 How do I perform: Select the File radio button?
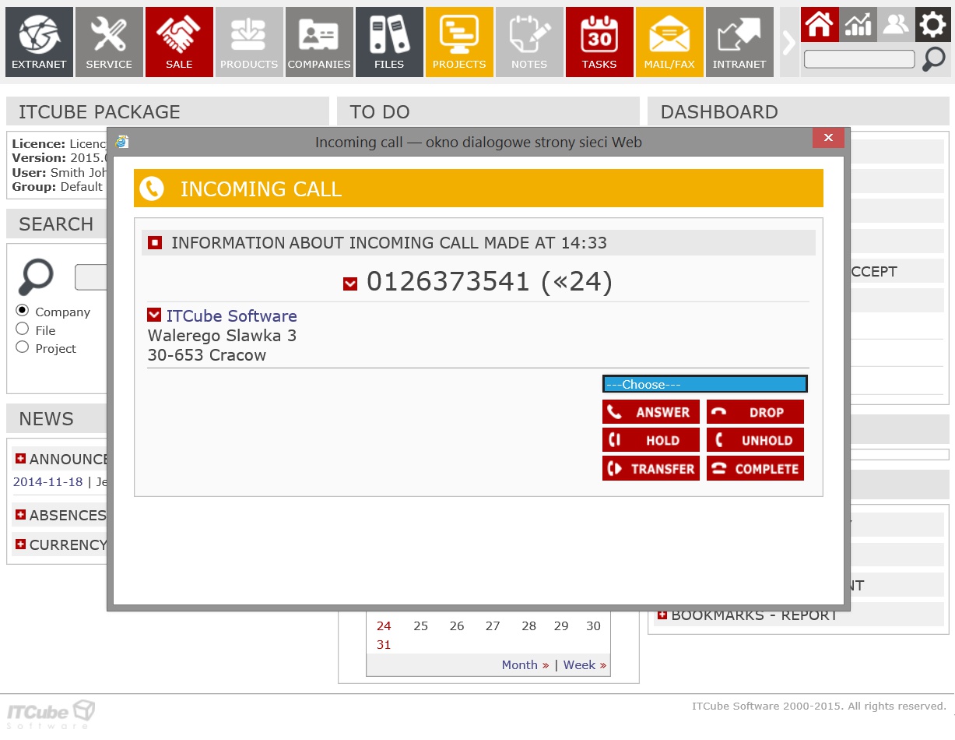coord(22,329)
